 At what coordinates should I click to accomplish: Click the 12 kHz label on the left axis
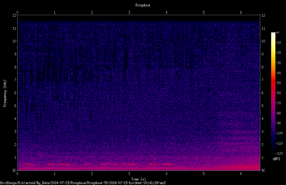point(15,15)
